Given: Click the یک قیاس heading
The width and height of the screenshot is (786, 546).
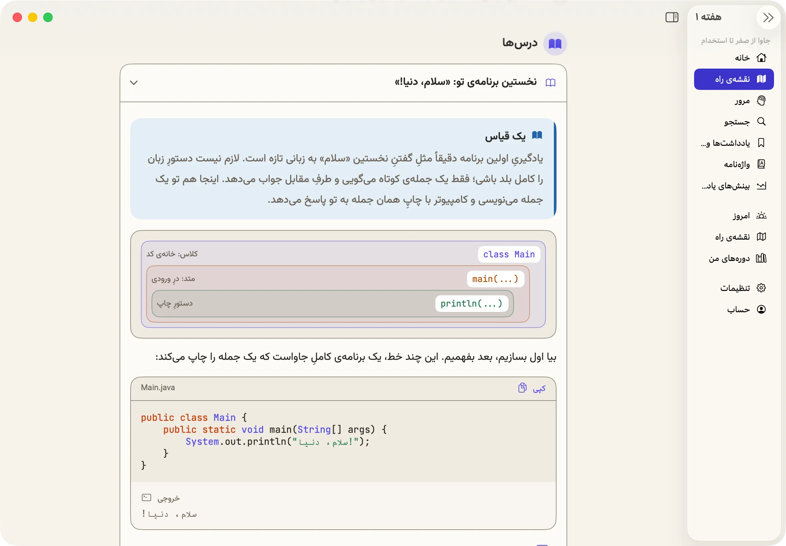Looking at the screenshot, I should click(505, 136).
